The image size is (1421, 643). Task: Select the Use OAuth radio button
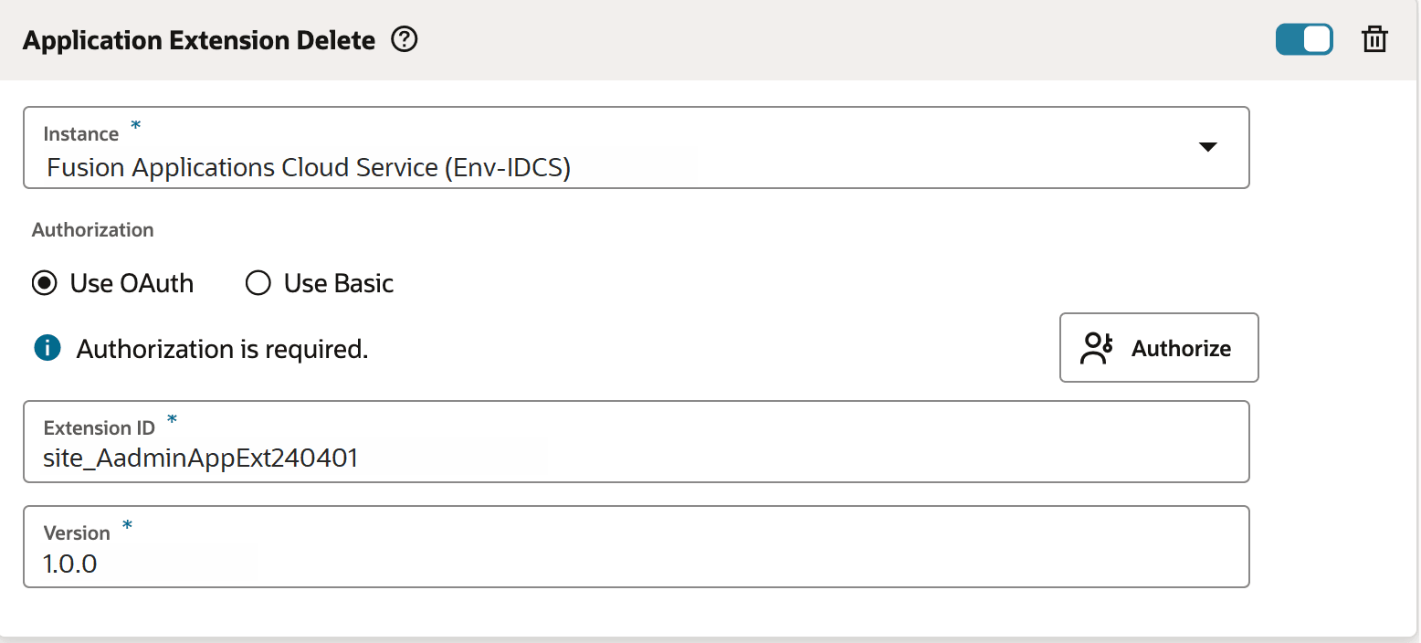click(x=43, y=283)
